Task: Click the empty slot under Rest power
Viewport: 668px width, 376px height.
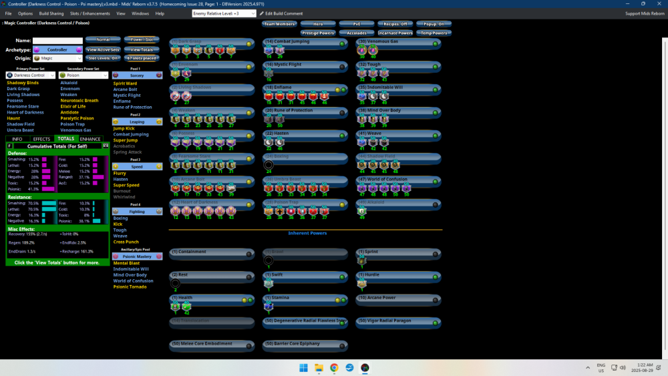Action: (176, 283)
